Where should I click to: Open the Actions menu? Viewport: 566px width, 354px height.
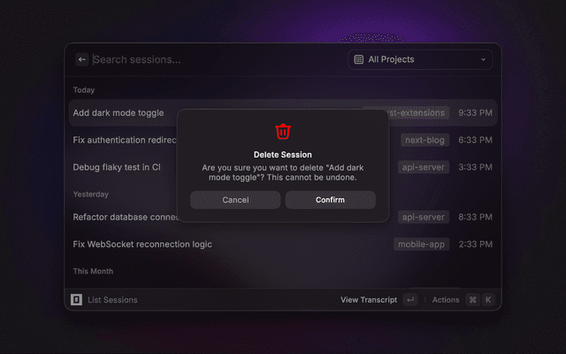(x=446, y=300)
